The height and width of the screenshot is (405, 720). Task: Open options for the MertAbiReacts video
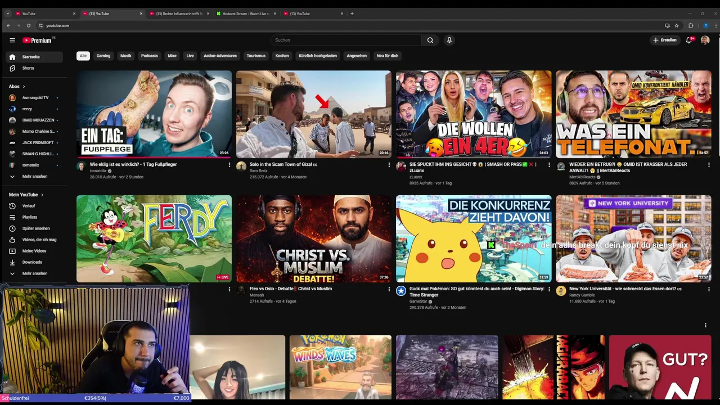[x=709, y=165]
